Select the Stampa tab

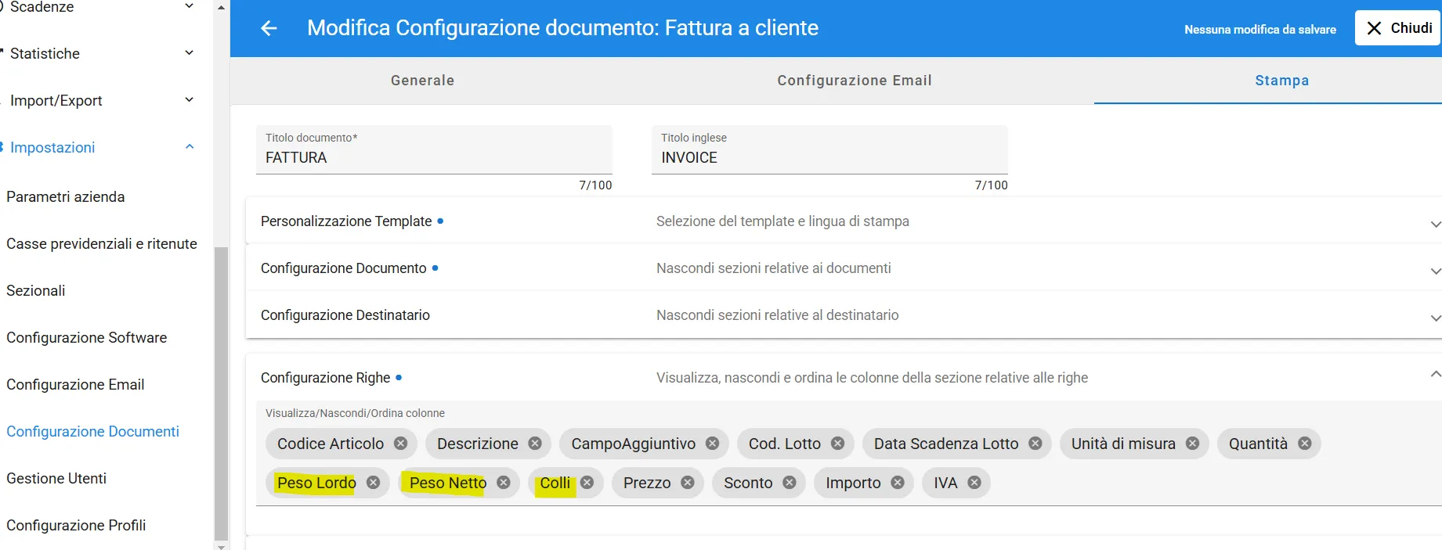pos(1281,81)
